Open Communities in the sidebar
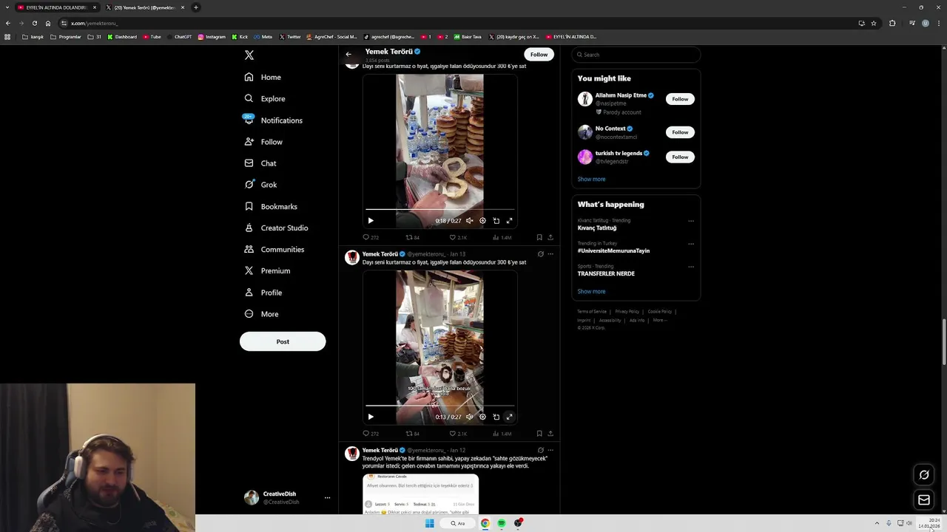This screenshot has width=947, height=532. click(274, 249)
